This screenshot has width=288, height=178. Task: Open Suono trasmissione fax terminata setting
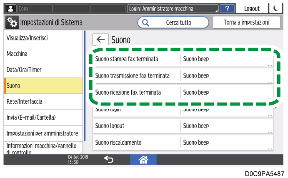183,76
